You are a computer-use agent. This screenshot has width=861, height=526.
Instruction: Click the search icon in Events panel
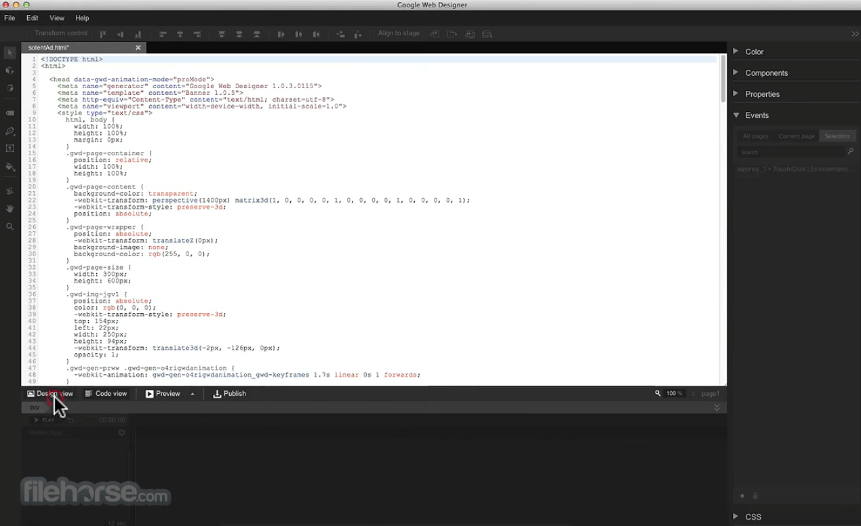click(851, 152)
